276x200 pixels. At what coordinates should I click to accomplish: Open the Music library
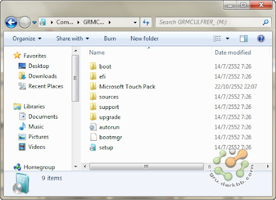(x=36, y=127)
